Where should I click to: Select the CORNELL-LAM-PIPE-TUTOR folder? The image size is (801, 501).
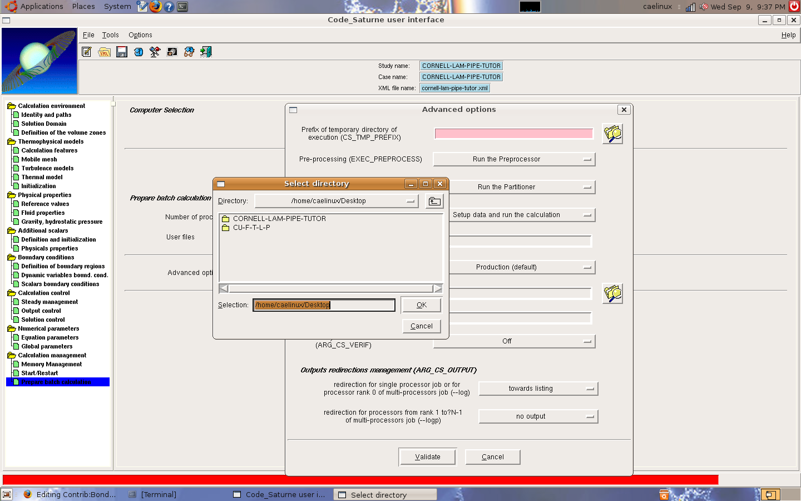click(x=279, y=219)
